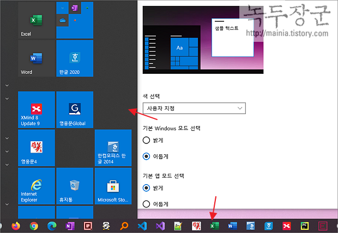This screenshot has height=233, width=338.
Task: Launch the 한컴오피스 한글 2014 tile
Action: pyautogui.click(x=113, y=148)
